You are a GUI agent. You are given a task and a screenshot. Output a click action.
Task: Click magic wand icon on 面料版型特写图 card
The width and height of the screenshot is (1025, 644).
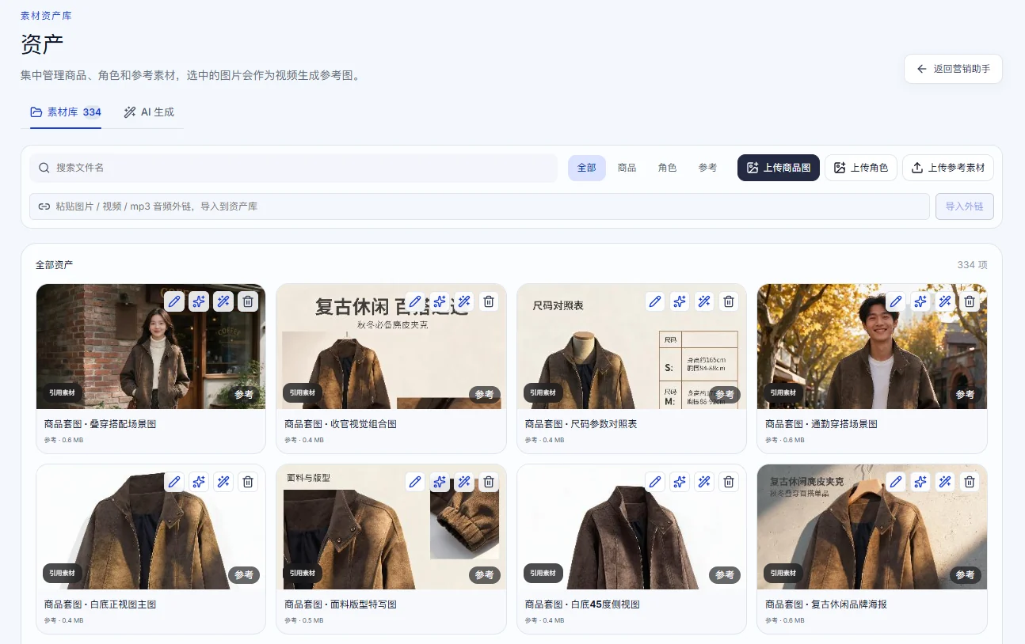(464, 482)
